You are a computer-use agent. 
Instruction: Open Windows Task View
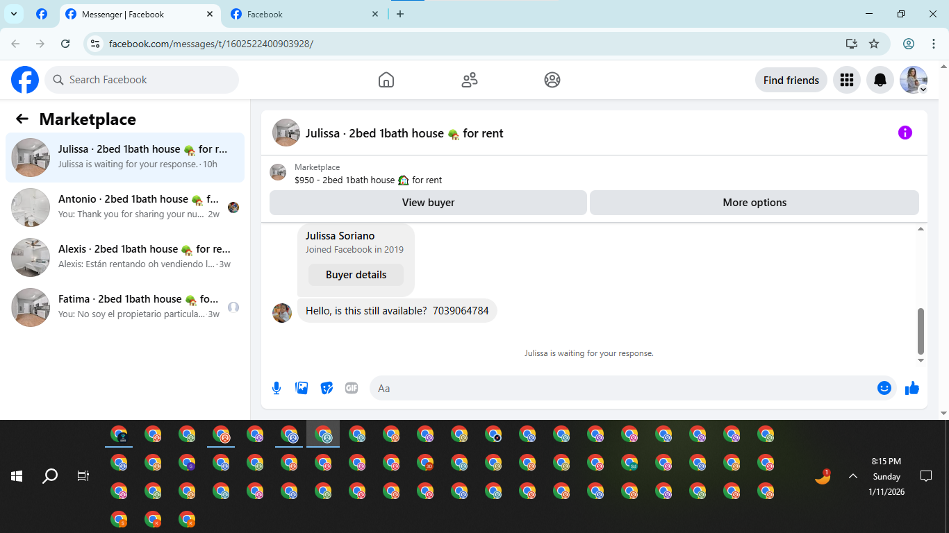(83, 476)
